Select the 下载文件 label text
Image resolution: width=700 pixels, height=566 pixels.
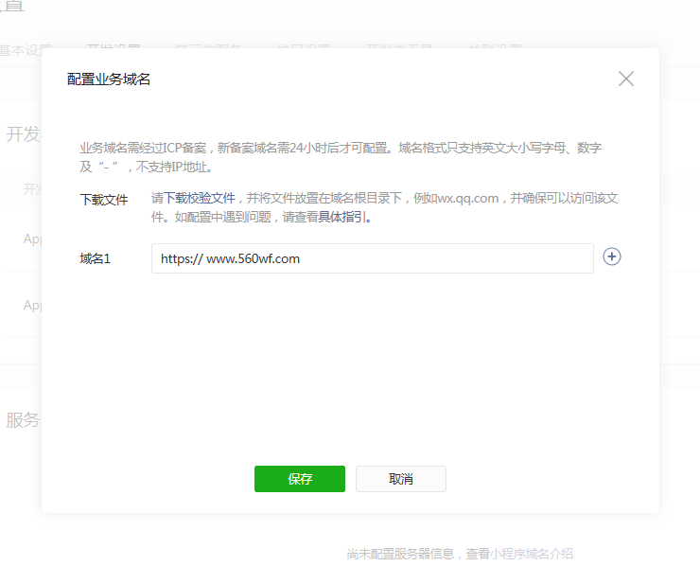104,200
